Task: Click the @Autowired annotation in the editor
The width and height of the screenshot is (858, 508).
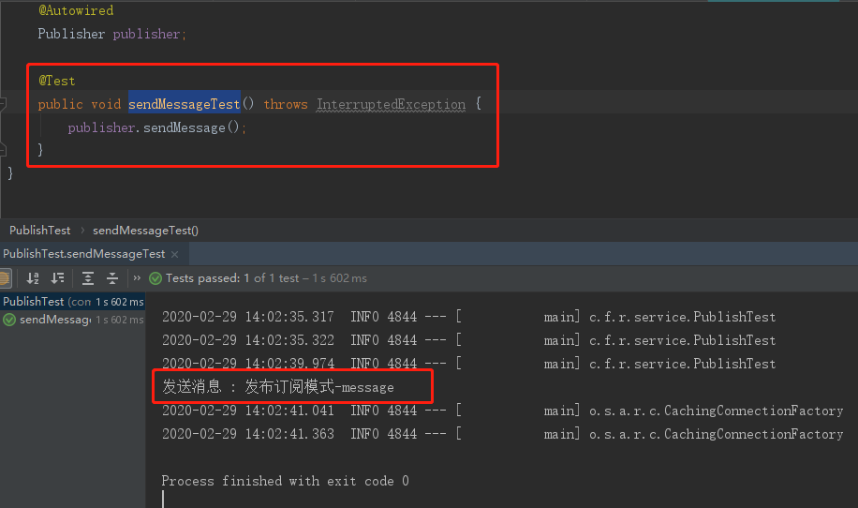Action: pyautogui.click(x=76, y=10)
